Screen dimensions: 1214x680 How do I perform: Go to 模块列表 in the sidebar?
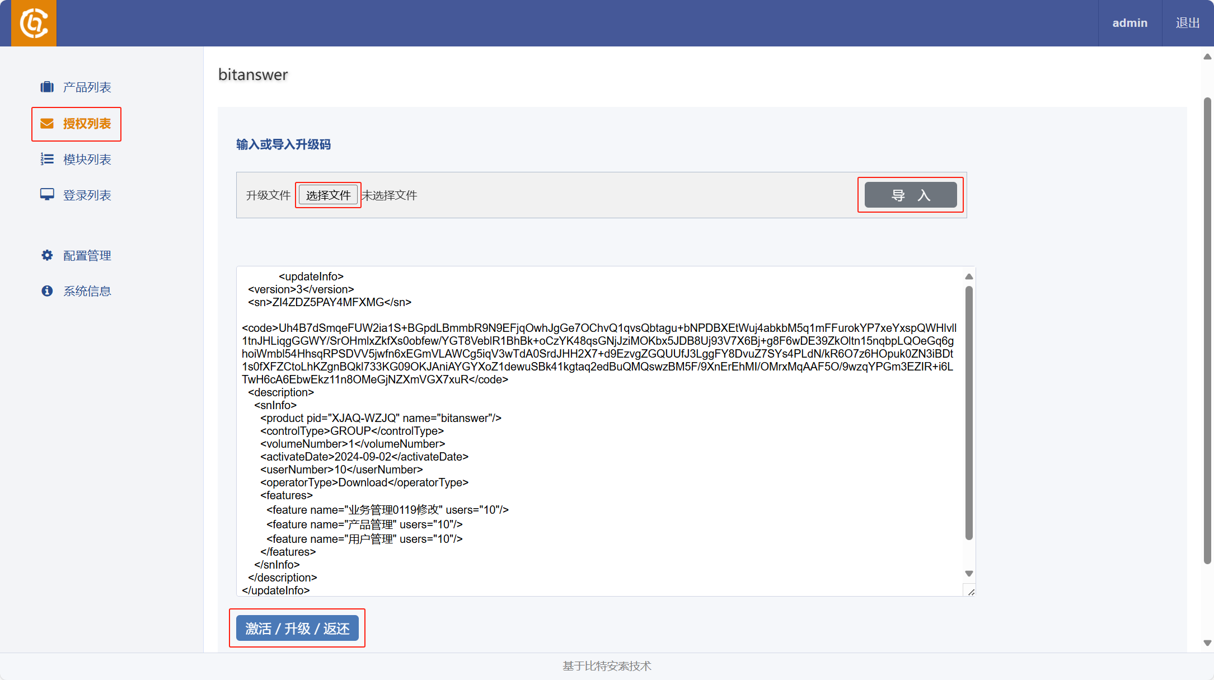tap(87, 159)
